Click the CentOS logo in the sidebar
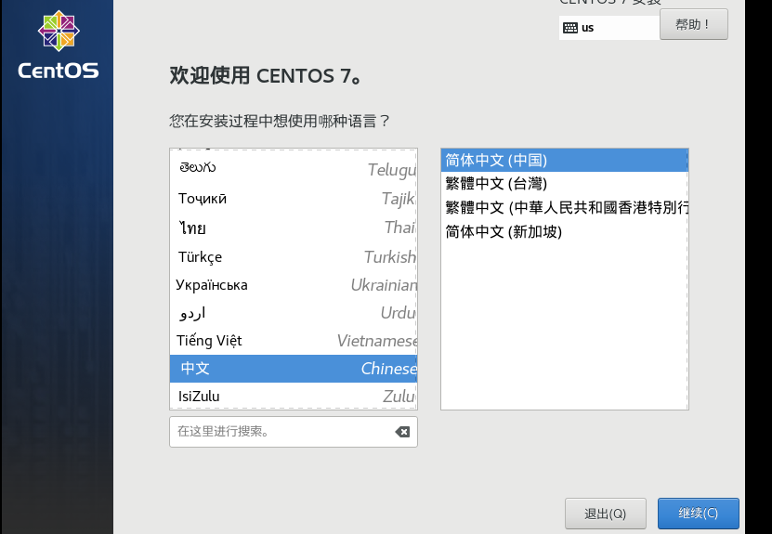The image size is (772, 534). pos(59,46)
